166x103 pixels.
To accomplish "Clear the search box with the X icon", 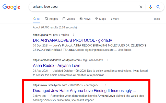I will pos(141,7).
